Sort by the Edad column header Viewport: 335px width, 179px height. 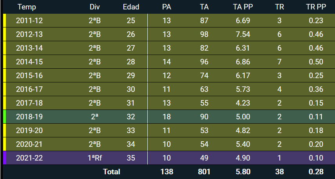pos(131,7)
